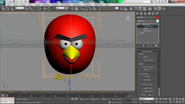Click the Animate All button
Screen dimensions: 185x104
coord(147,80)
